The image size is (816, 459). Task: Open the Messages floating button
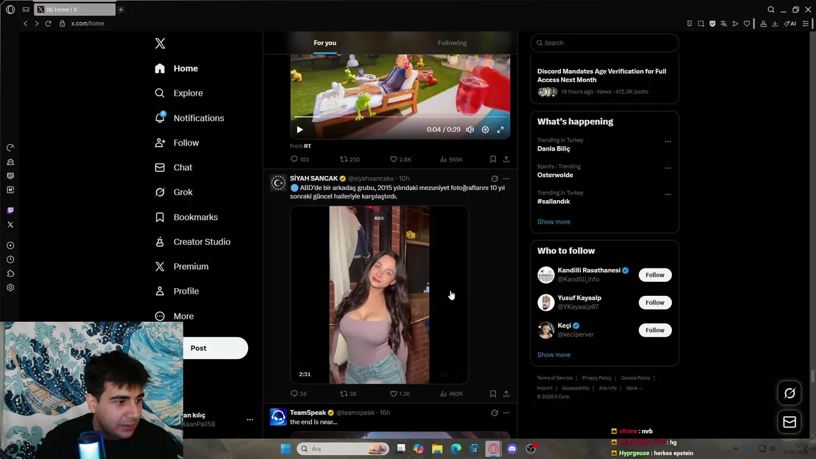[789, 422]
